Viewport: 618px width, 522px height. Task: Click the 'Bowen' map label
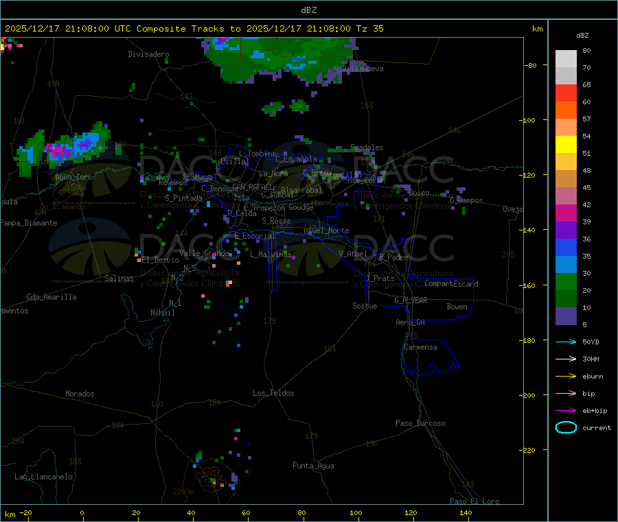(x=457, y=307)
